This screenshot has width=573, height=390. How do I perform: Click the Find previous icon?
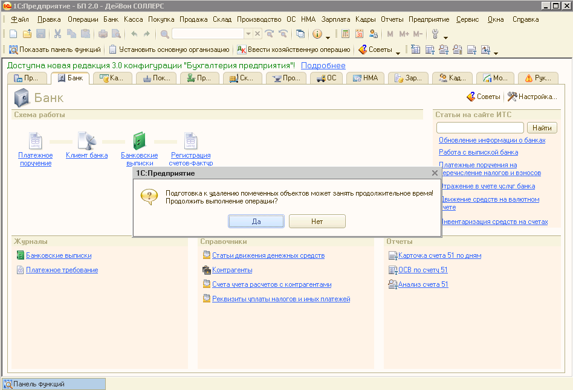click(283, 34)
